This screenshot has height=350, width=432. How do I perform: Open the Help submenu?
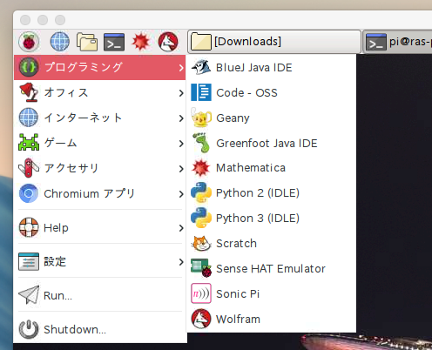[99, 228]
